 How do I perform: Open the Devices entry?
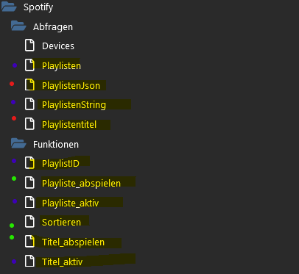pyautogui.click(x=58, y=46)
